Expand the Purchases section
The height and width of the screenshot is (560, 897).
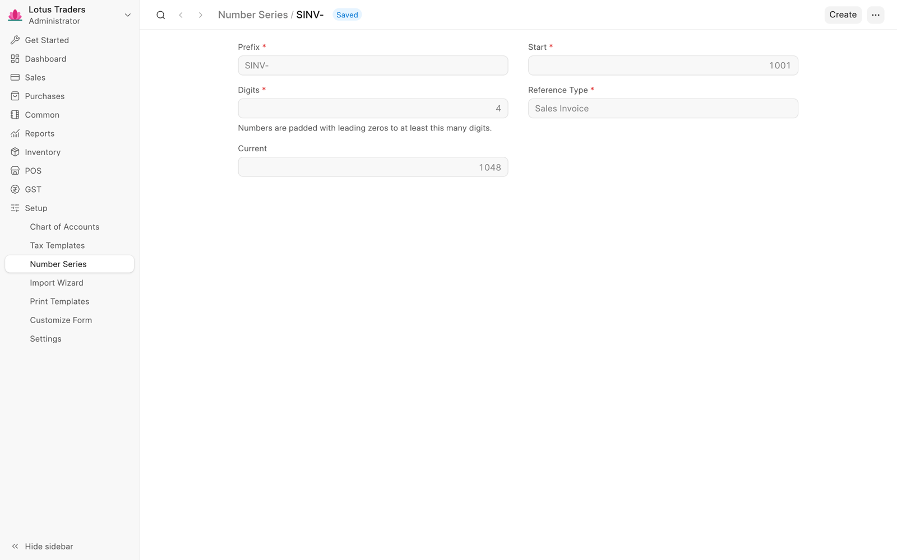tap(70, 96)
